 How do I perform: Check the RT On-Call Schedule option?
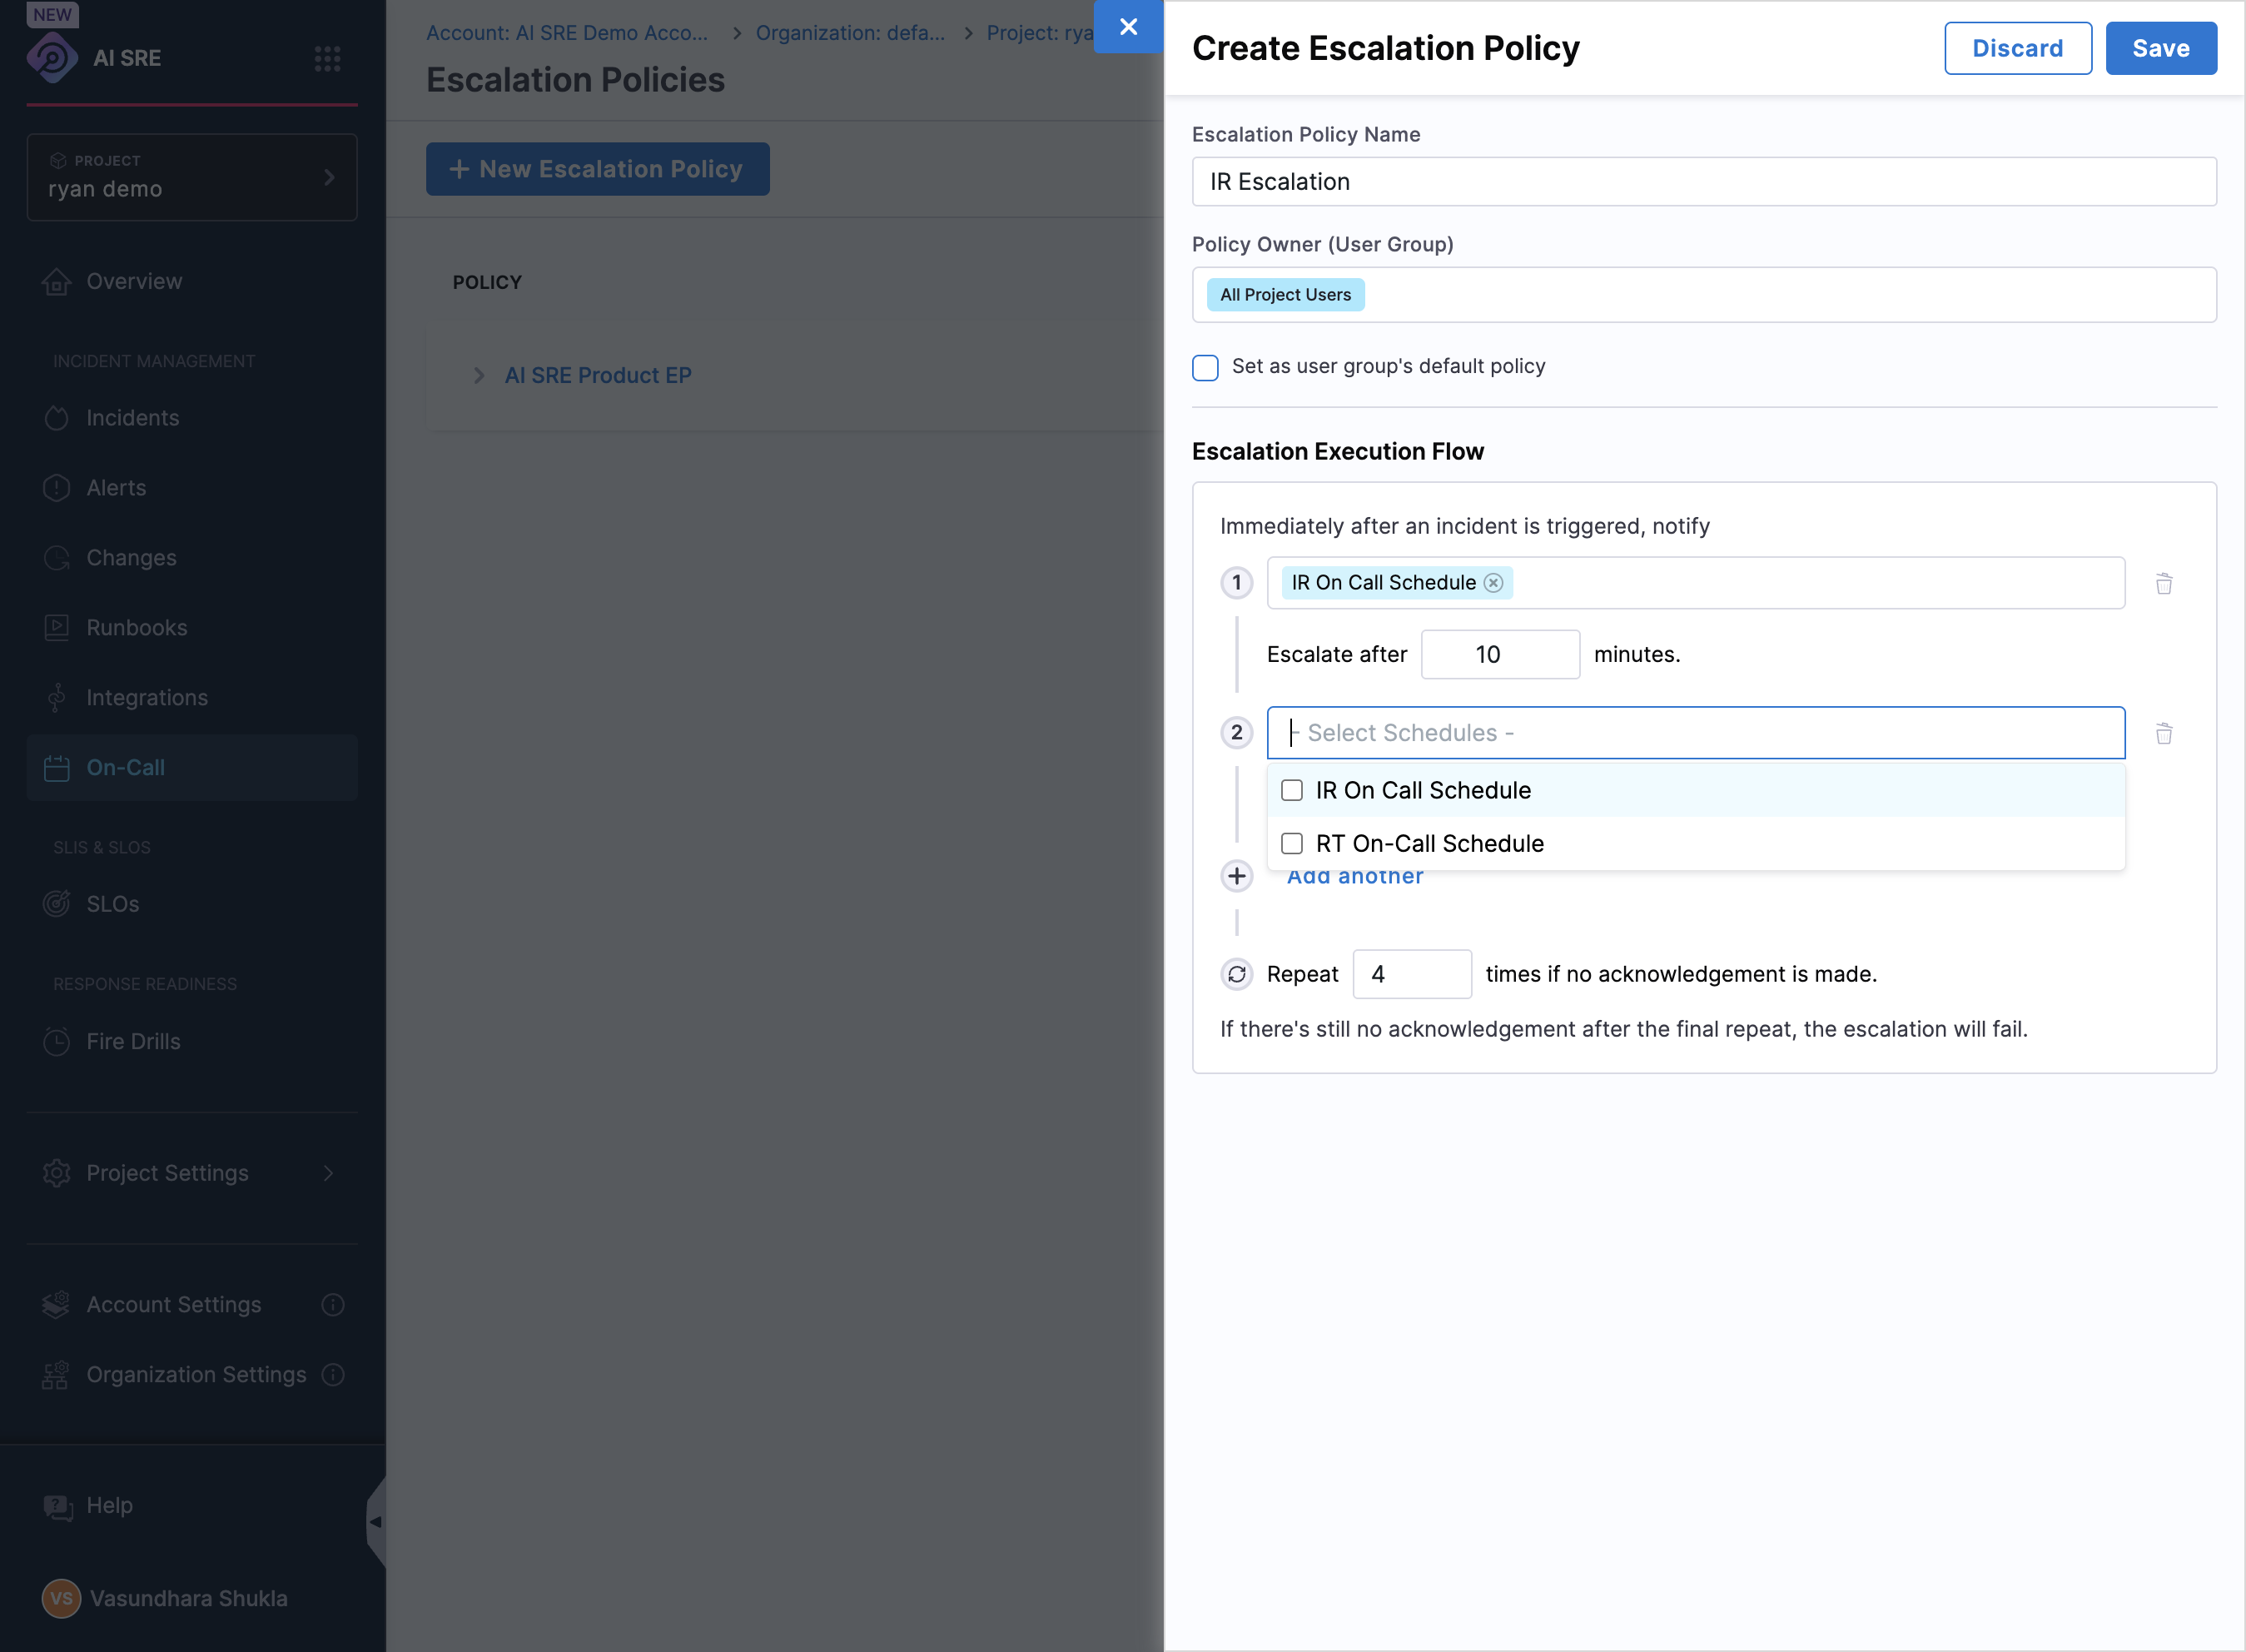point(1291,843)
